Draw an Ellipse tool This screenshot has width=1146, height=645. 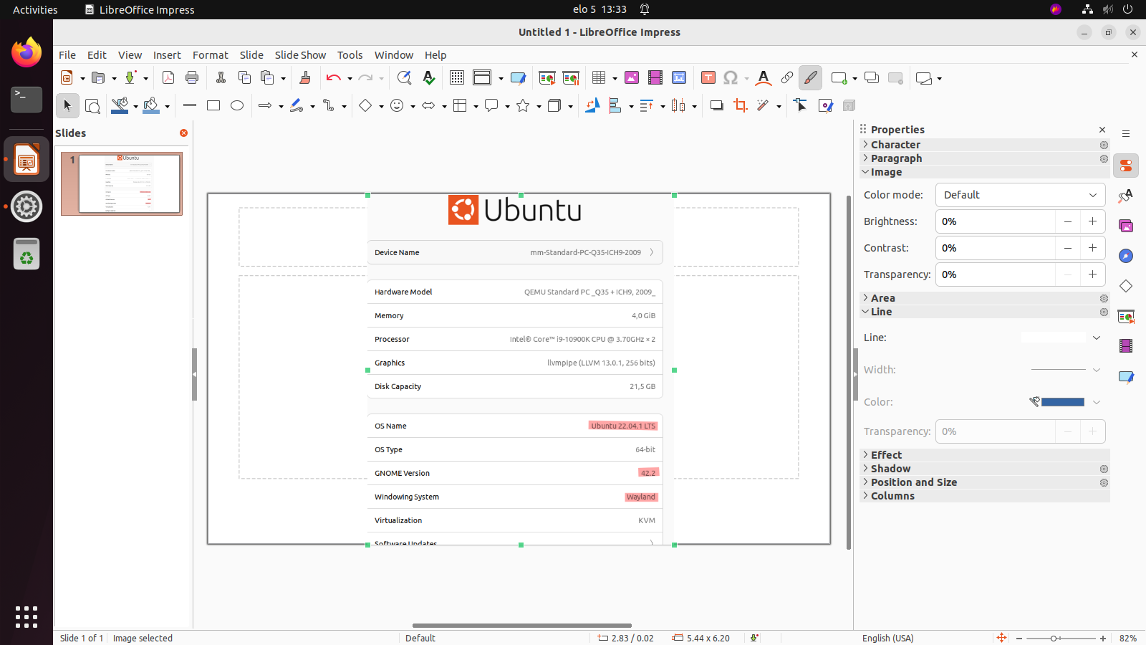pos(237,106)
